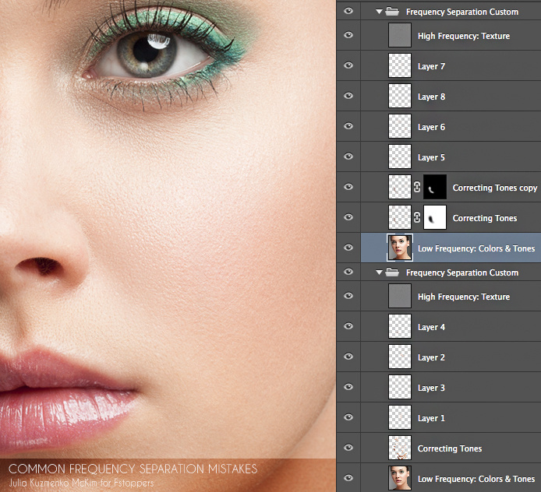The height and width of the screenshot is (492, 541).
Task: Click 'High Frequency: Texture' name above Layer 7
Action: click(464, 36)
